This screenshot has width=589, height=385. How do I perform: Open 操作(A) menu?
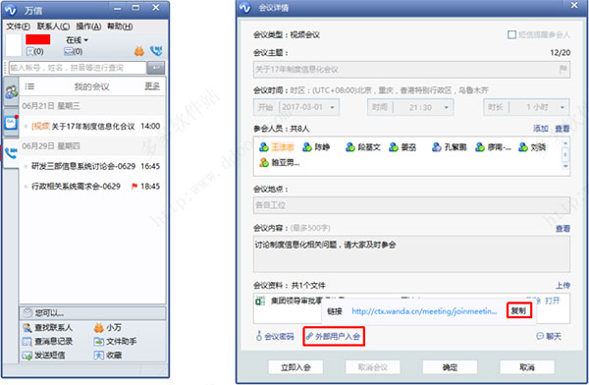click(x=88, y=27)
